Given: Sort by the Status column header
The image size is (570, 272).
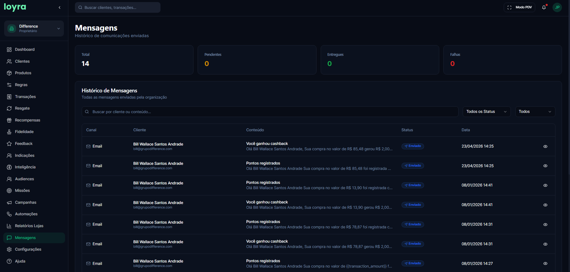Looking at the screenshot, I should 407,130.
